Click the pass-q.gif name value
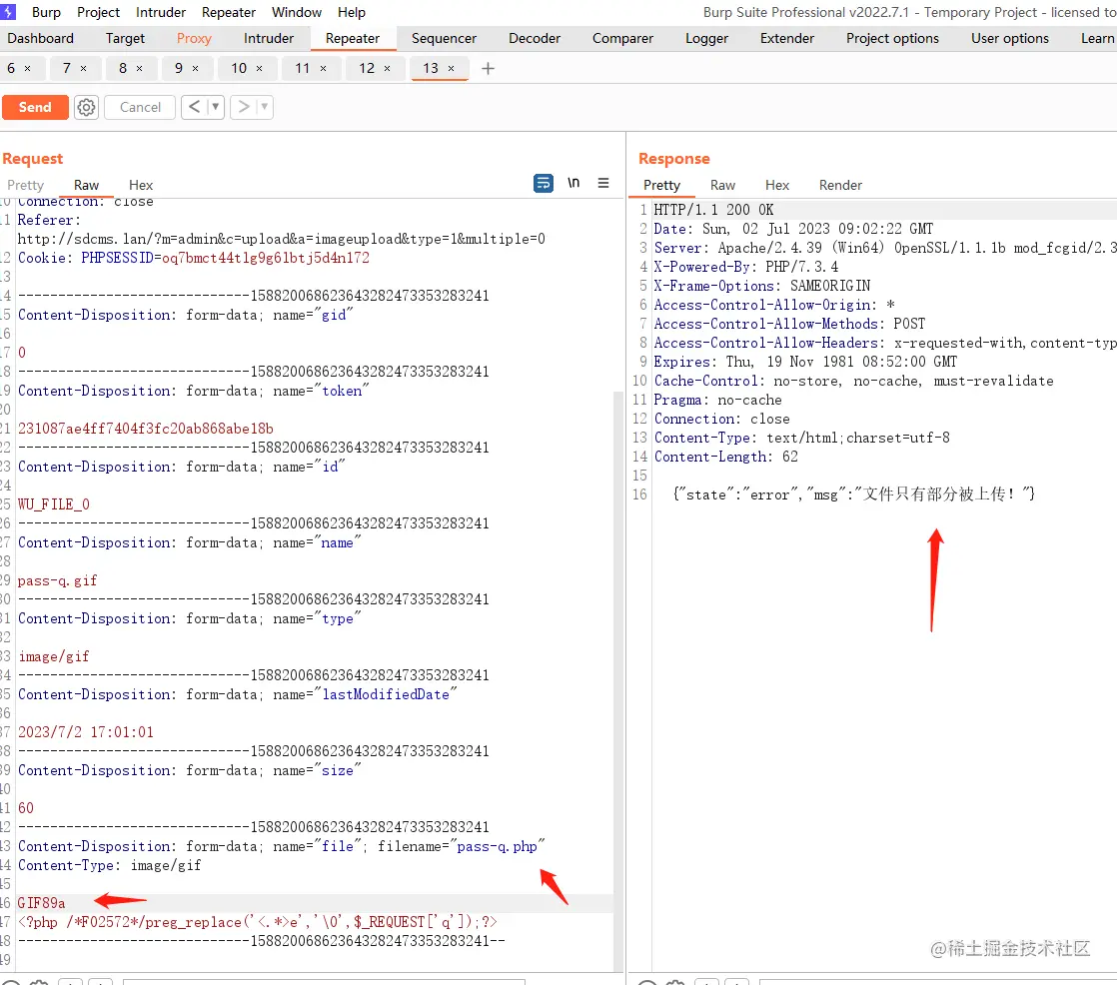This screenshot has height=985, width=1117. (x=58, y=580)
